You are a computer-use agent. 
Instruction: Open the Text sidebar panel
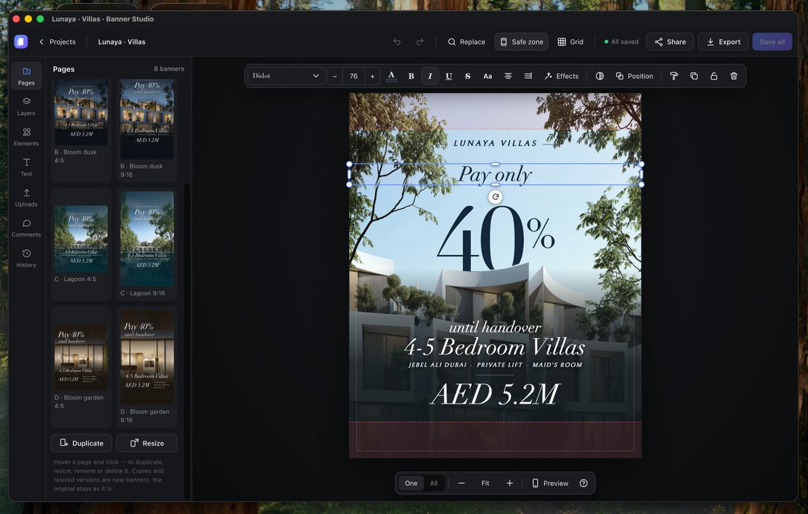click(x=26, y=167)
